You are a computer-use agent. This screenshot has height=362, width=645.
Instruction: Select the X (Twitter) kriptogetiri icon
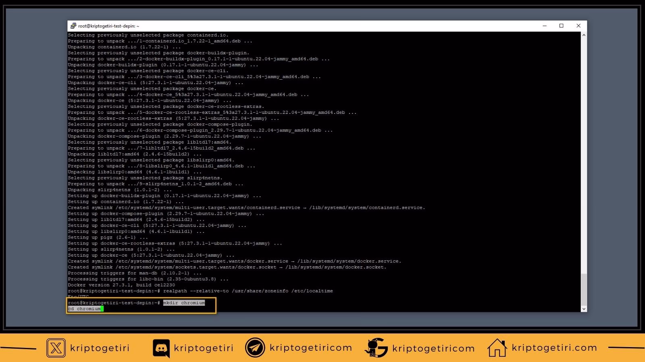coord(56,348)
